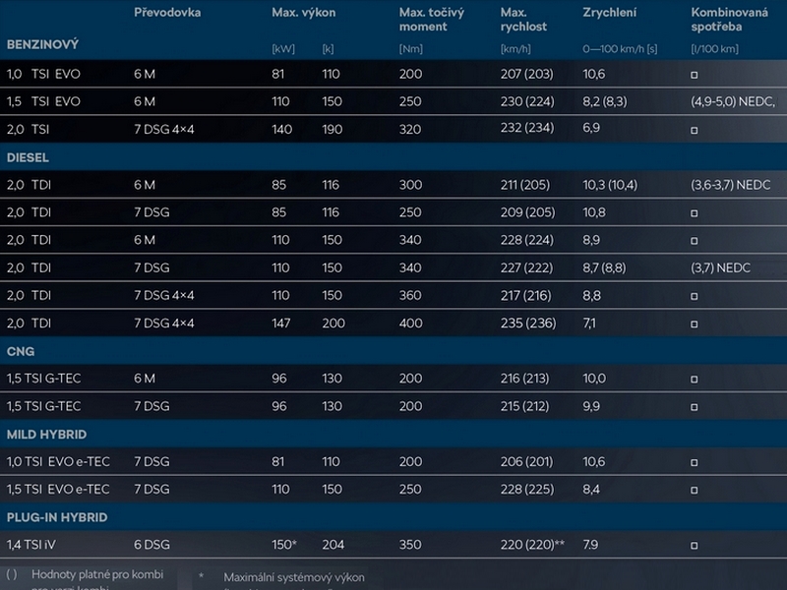787x590 pixels.
Task: Select the 1,5 TSI EVO e-TEC engine name
Action: 58,489
